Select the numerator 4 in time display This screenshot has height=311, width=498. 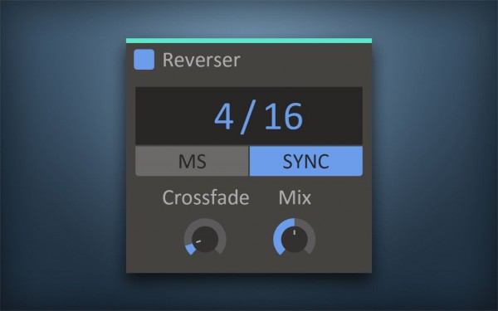(x=224, y=116)
